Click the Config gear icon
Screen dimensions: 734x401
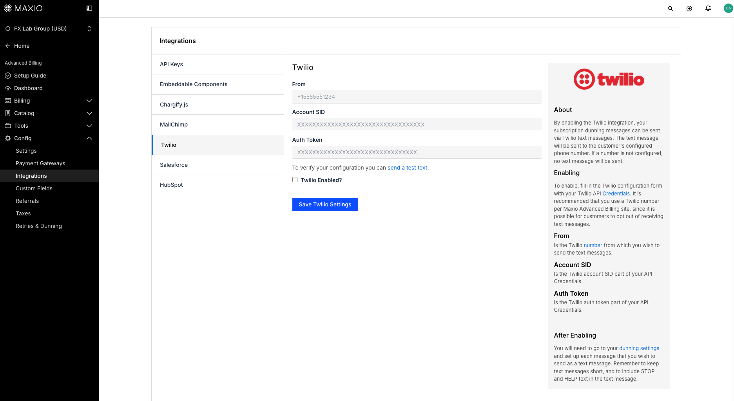point(8,138)
